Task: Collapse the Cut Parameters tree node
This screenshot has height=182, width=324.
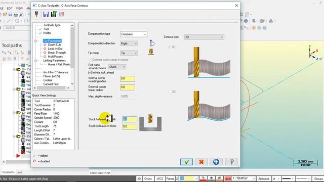Action: [x=36, y=41]
